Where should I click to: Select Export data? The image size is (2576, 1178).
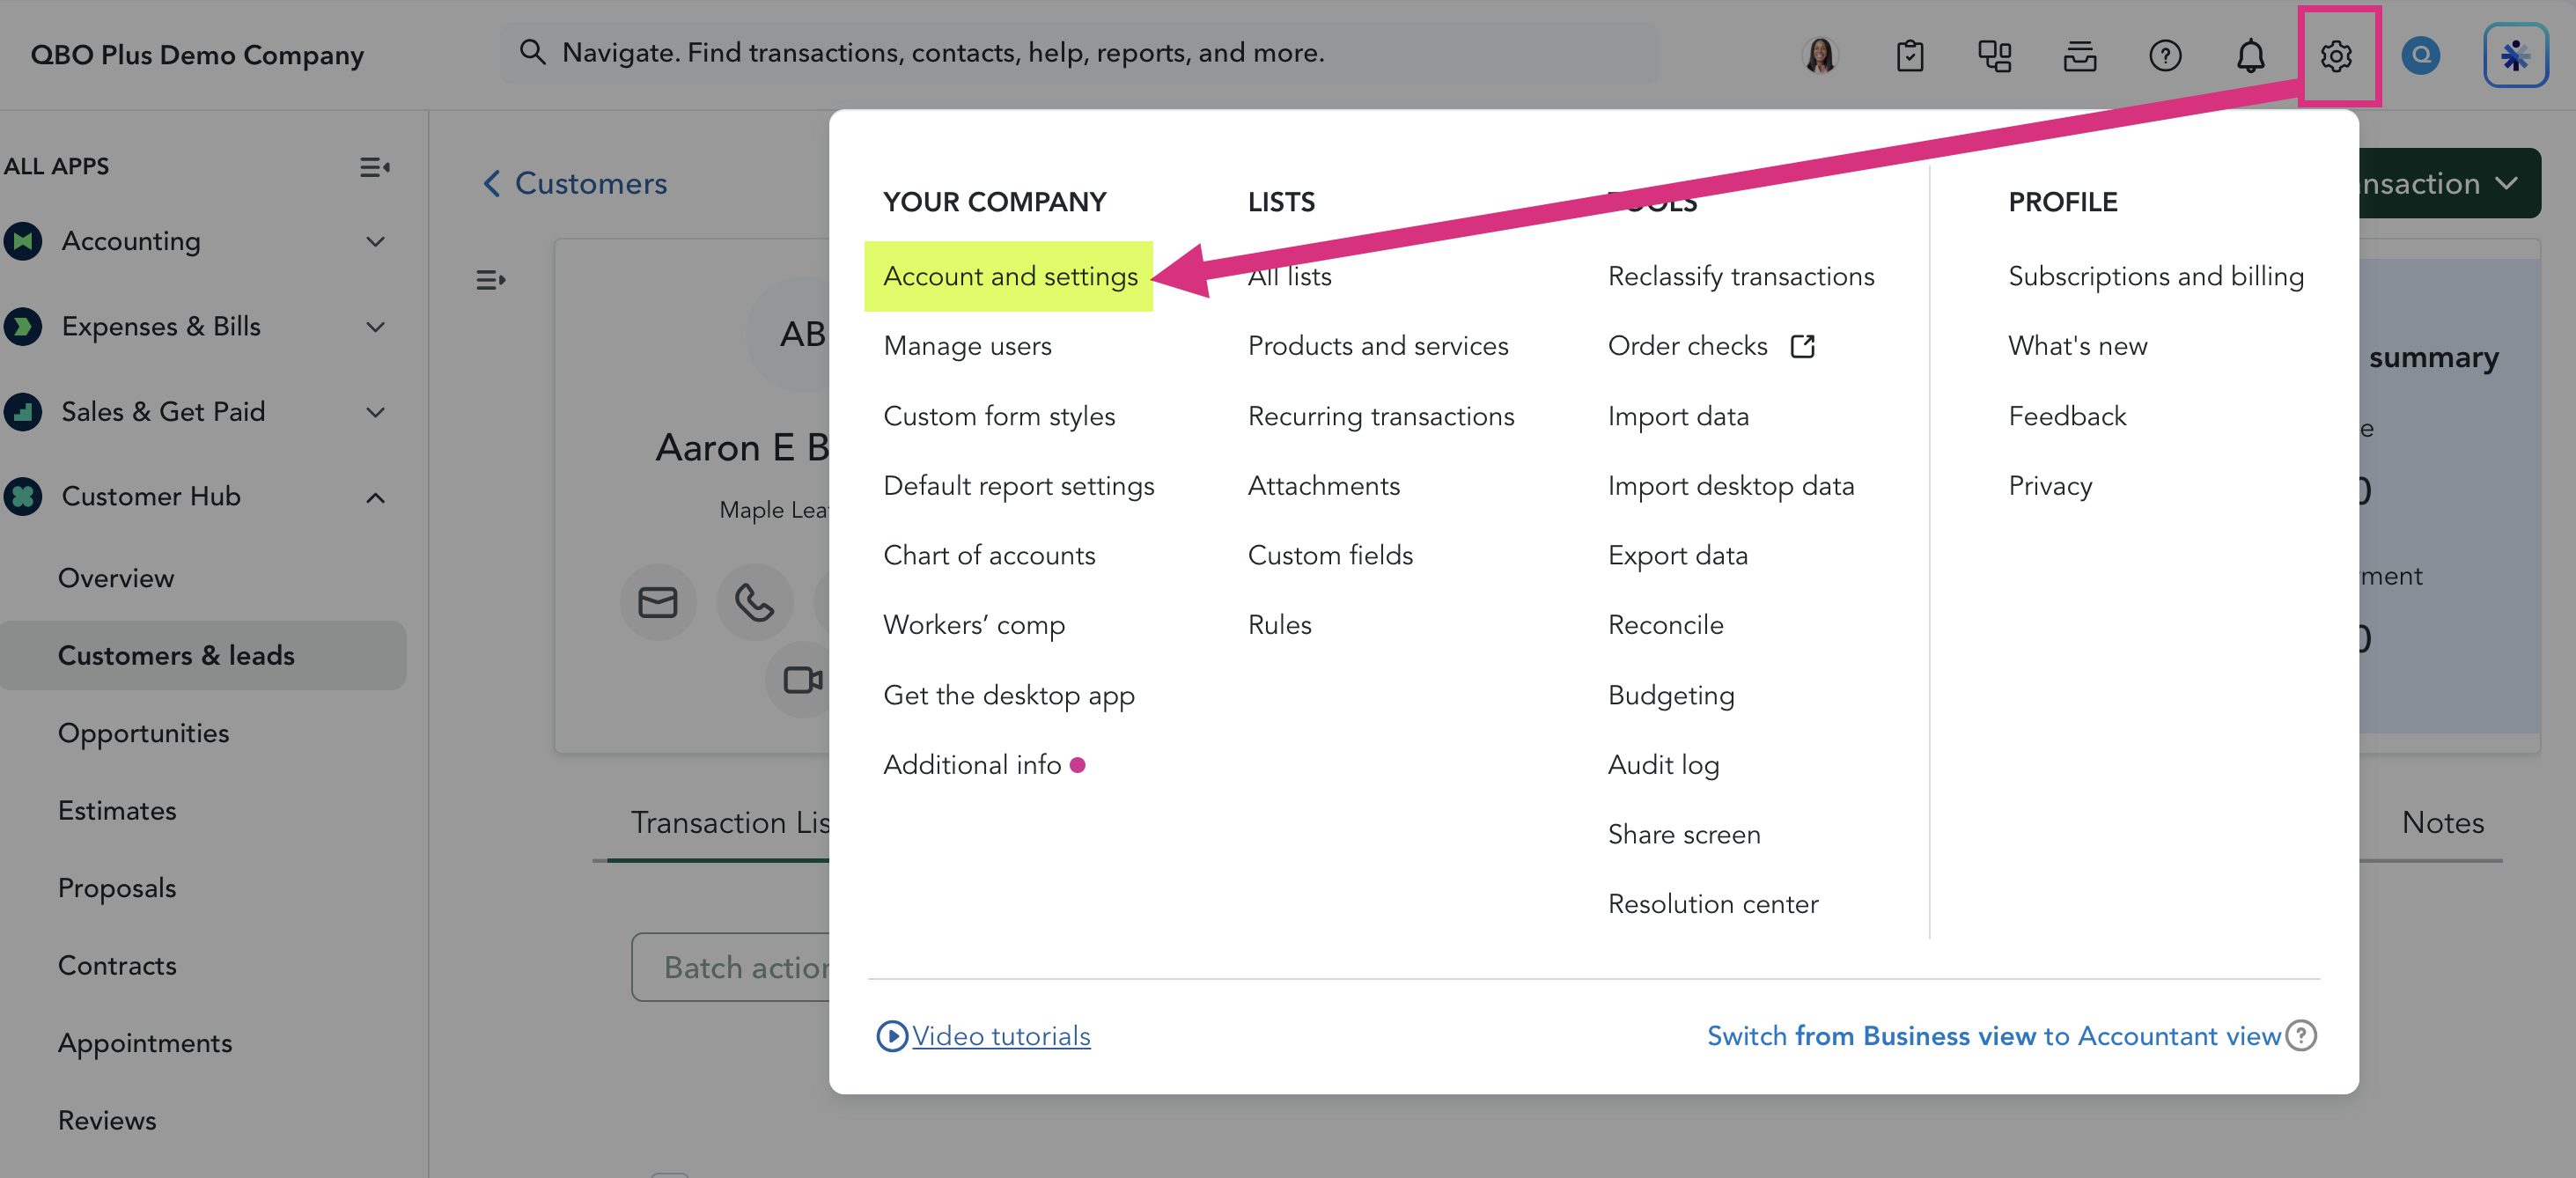click(x=1678, y=555)
